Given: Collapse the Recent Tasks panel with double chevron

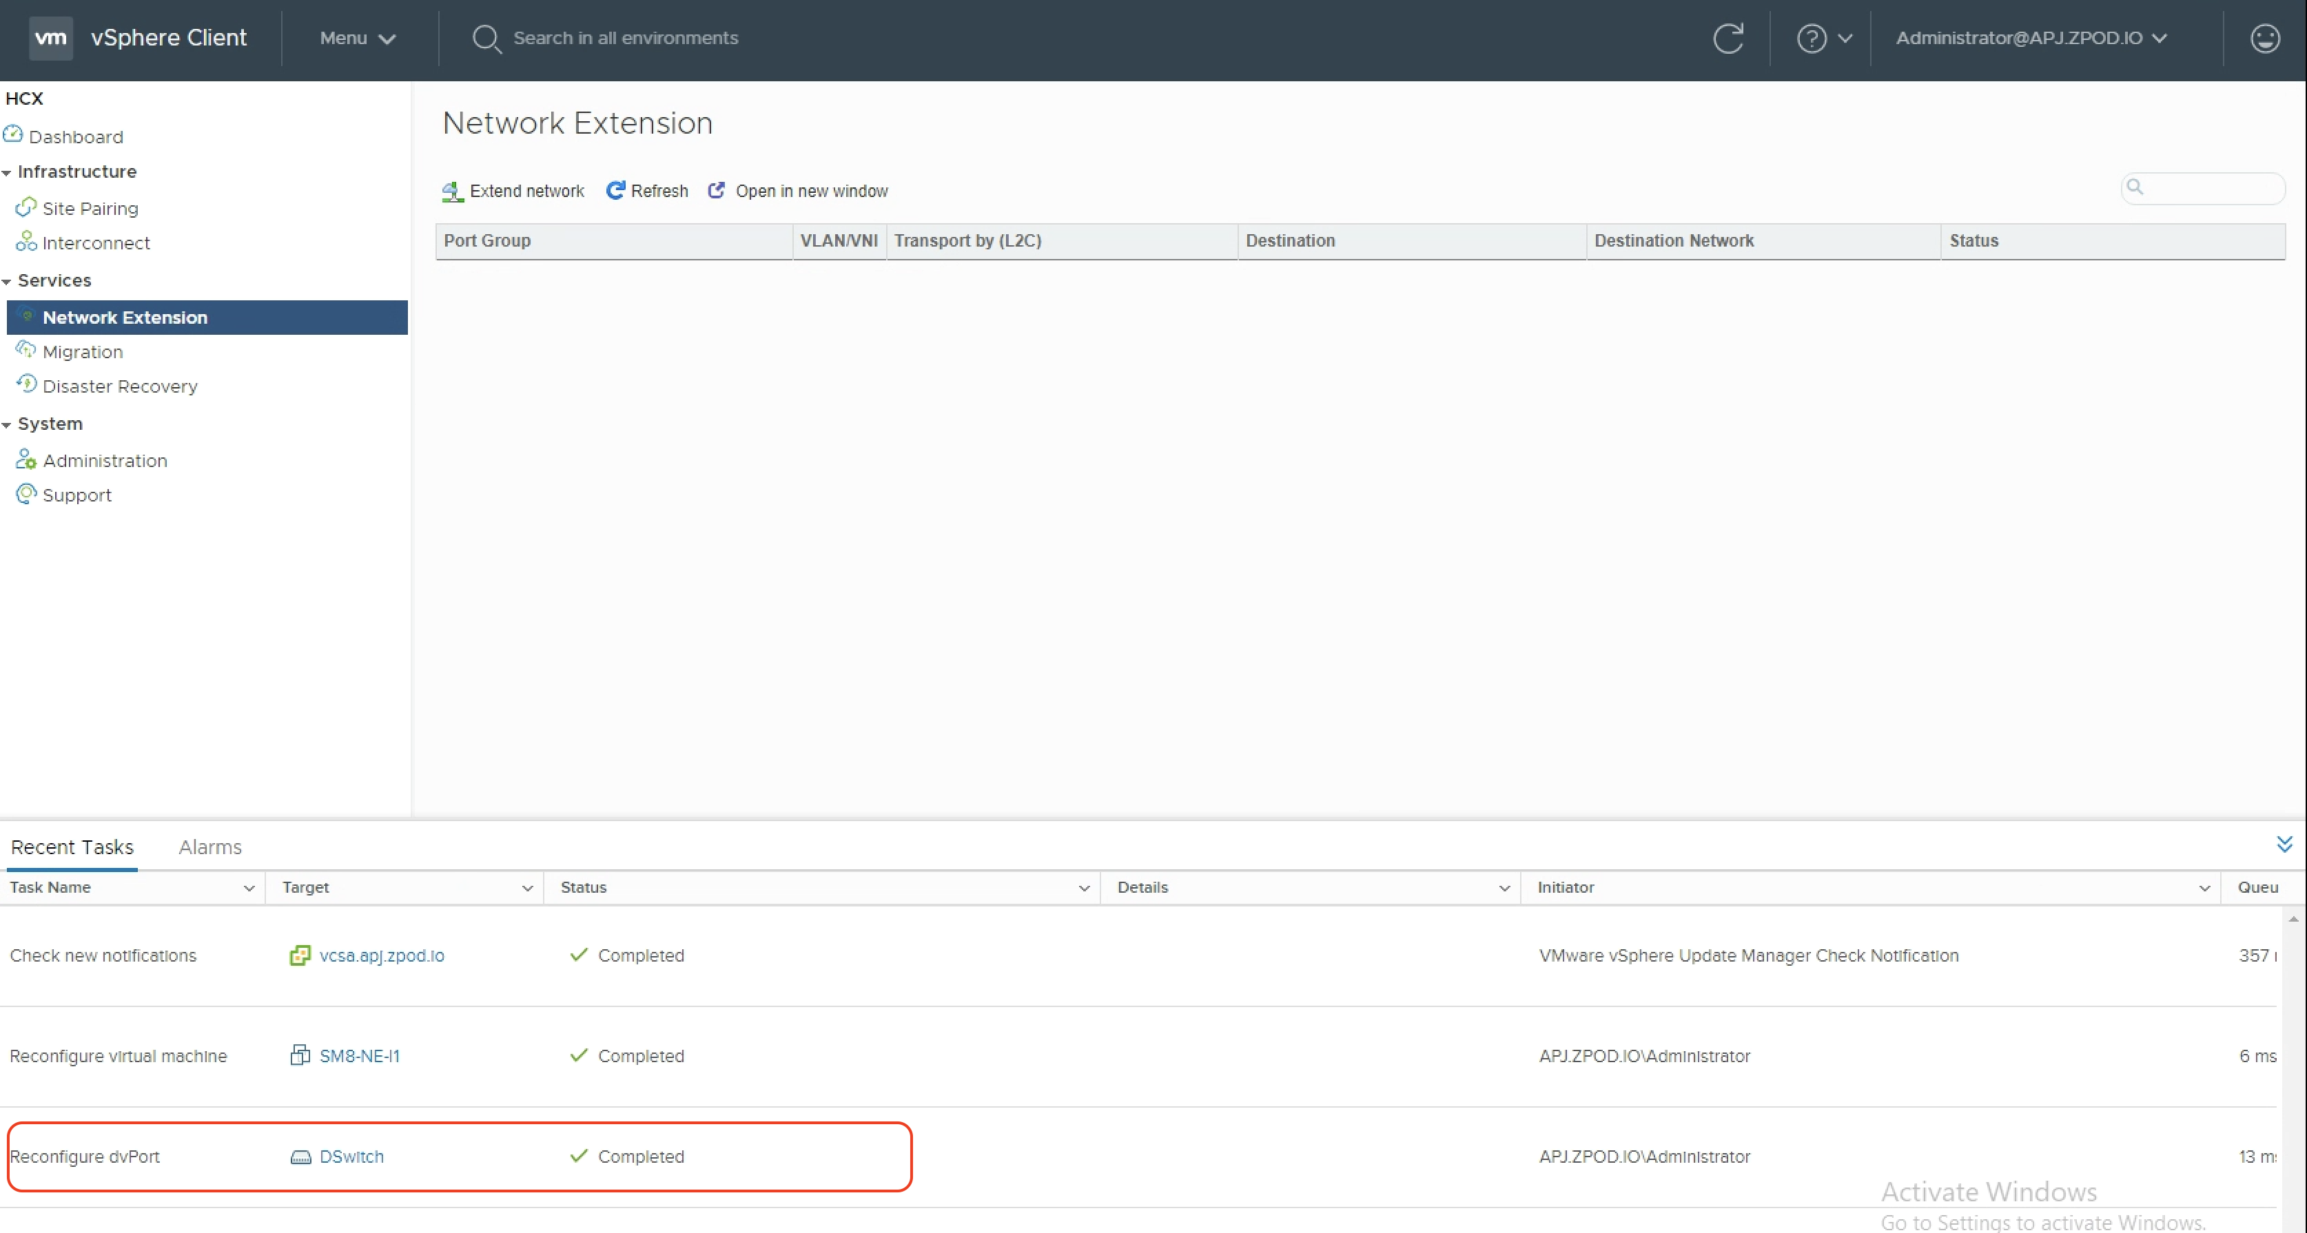Looking at the screenshot, I should tap(2284, 844).
